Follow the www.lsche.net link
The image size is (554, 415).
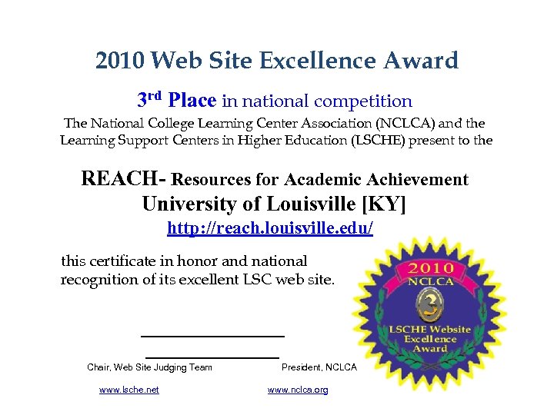(129, 390)
